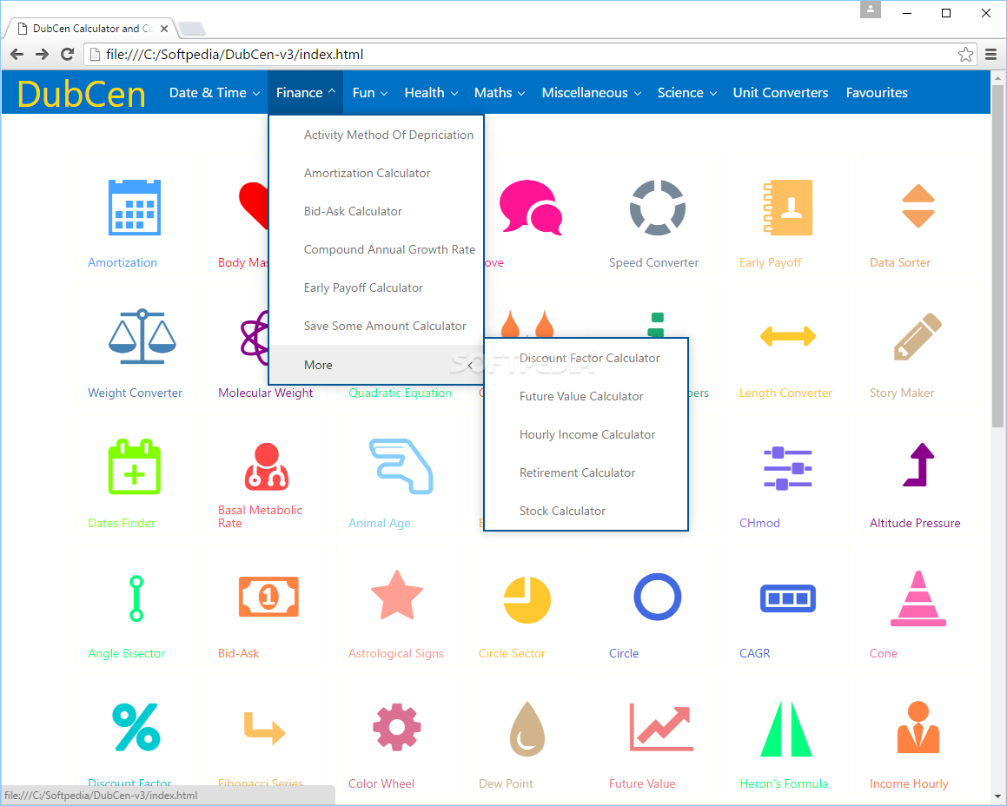Click the DubCen logo

click(x=82, y=94)
